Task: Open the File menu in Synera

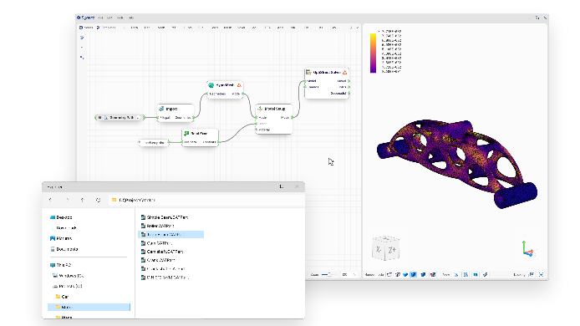Action: tap(100, 18)
